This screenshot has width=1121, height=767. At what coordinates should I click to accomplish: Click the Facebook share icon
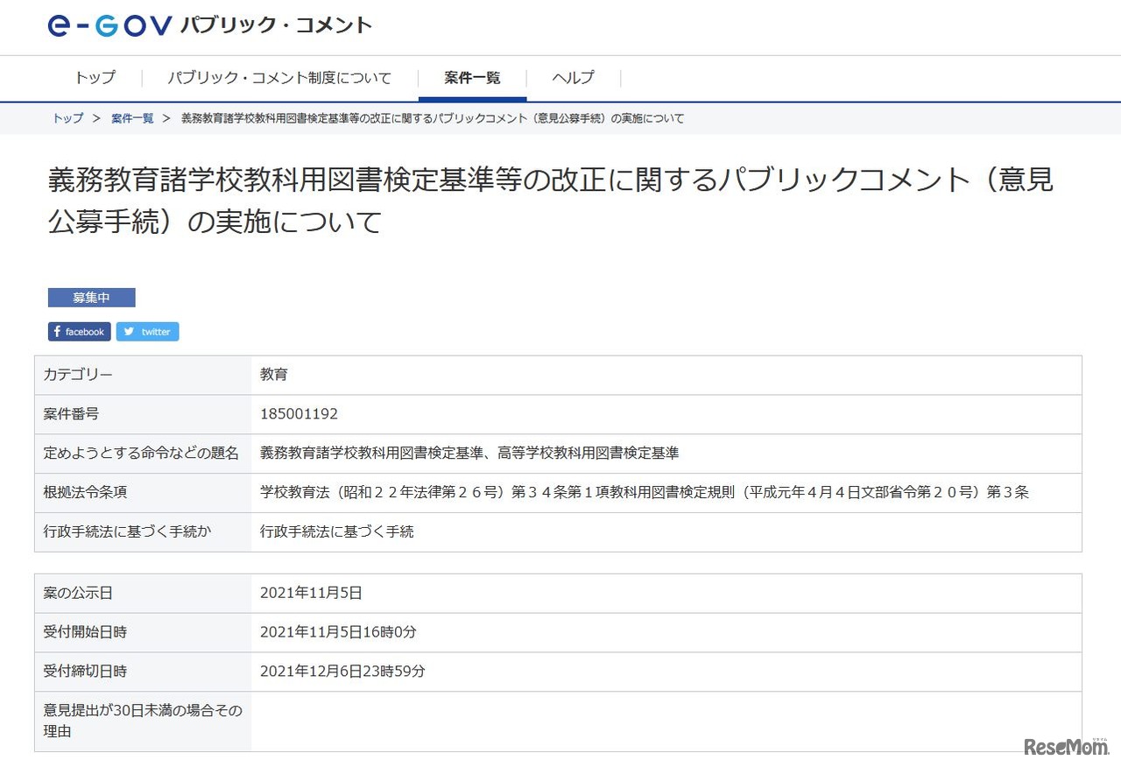[79, 331]
